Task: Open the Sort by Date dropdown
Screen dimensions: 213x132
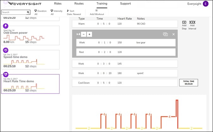Action: [74, 13]
